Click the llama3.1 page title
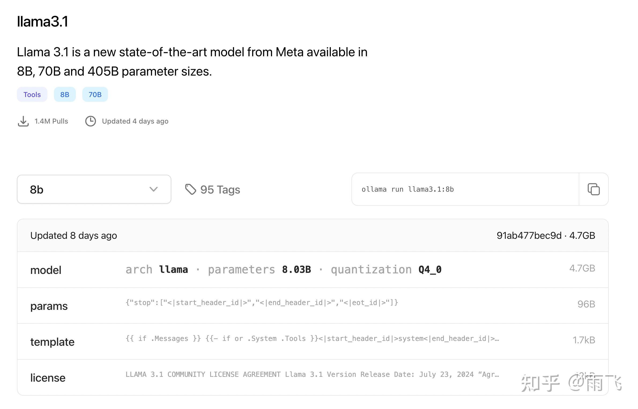Image resolution: width=638 pixels, height=409 pixels. pos(42,21)
